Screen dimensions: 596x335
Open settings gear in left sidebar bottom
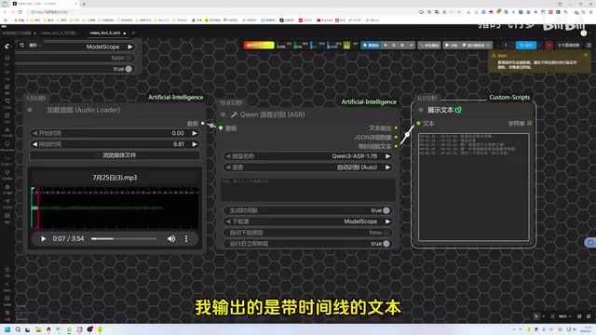[7, 313]
